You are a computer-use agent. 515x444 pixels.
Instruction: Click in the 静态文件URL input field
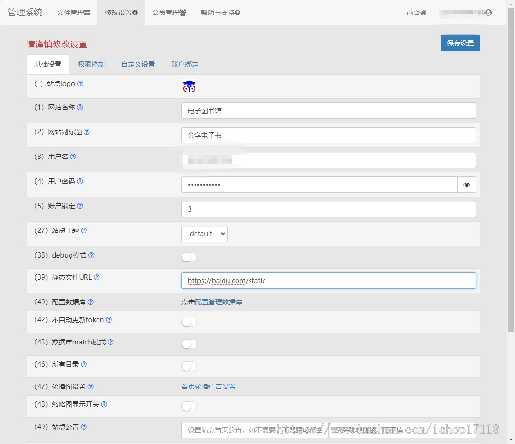coord(329,281)
